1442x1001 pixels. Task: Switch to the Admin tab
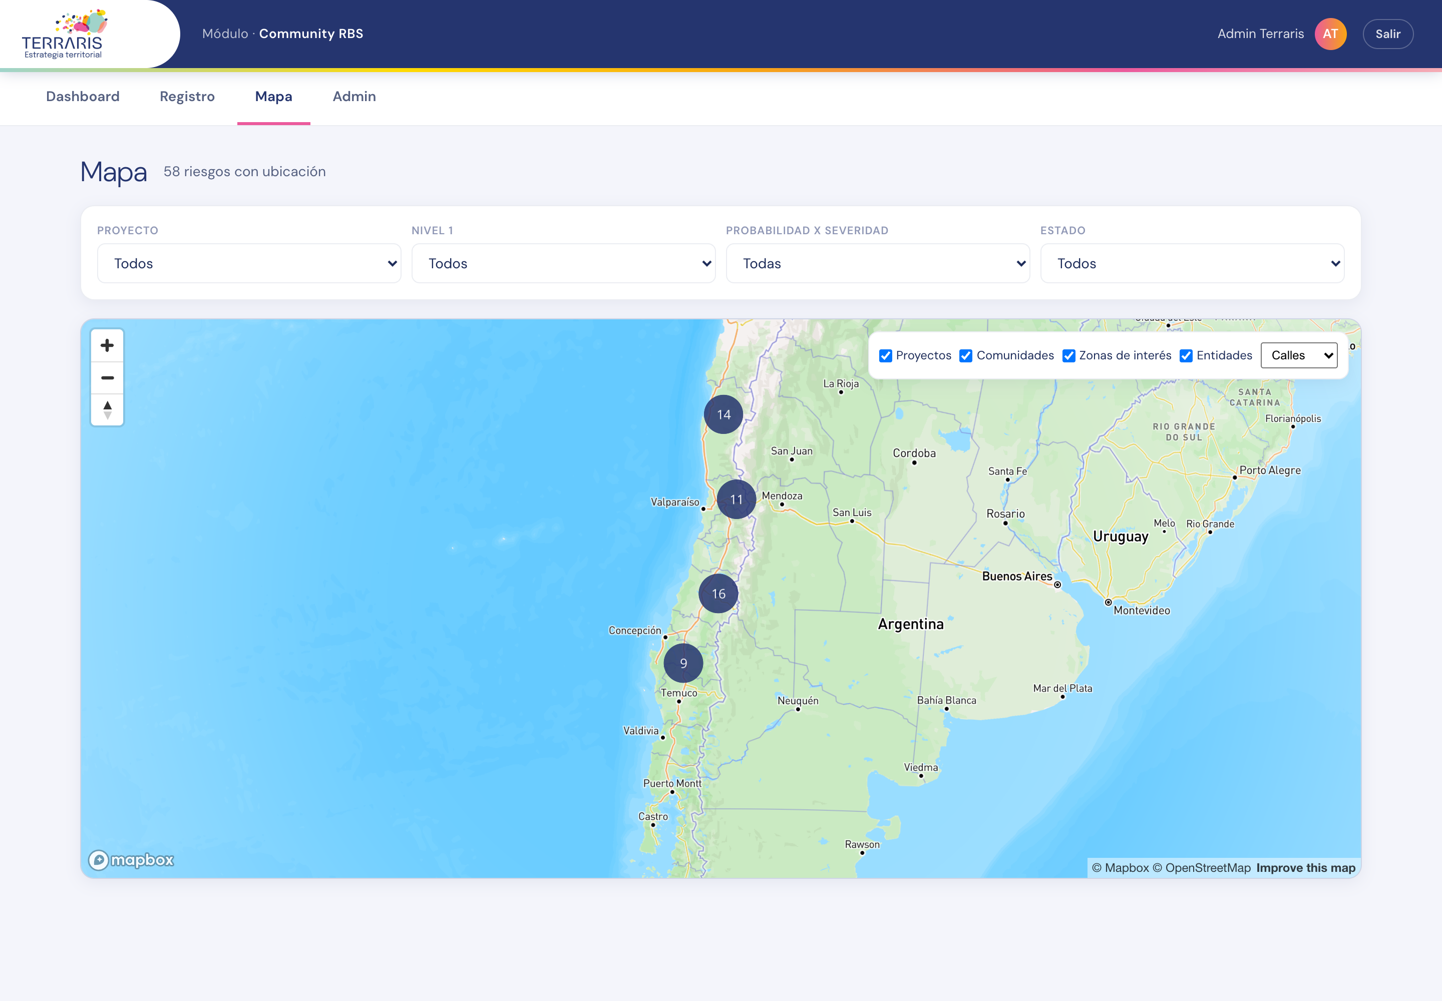354,97
